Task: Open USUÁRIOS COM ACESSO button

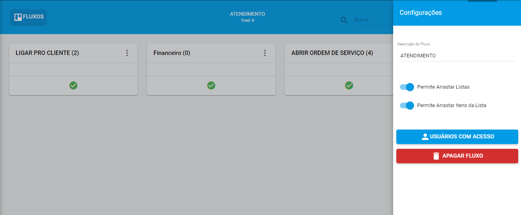Action: click(457, 137)
